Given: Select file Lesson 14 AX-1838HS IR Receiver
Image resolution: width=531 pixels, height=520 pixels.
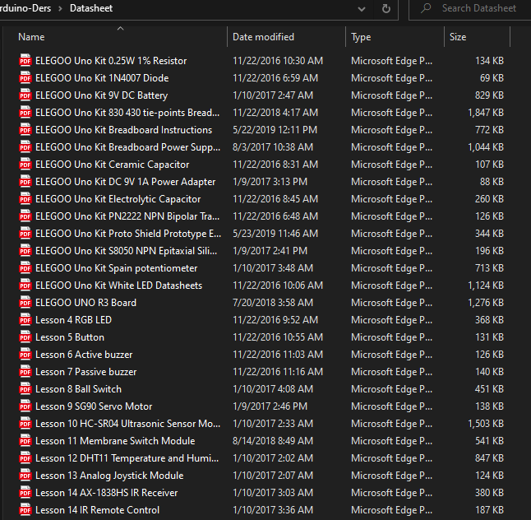Looking at the screenshot, I should click(x=106, y=493).
